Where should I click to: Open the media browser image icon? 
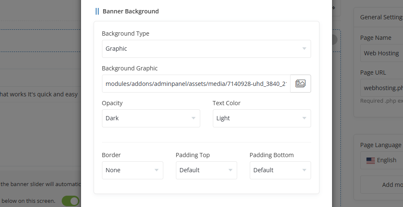(300, 83)
